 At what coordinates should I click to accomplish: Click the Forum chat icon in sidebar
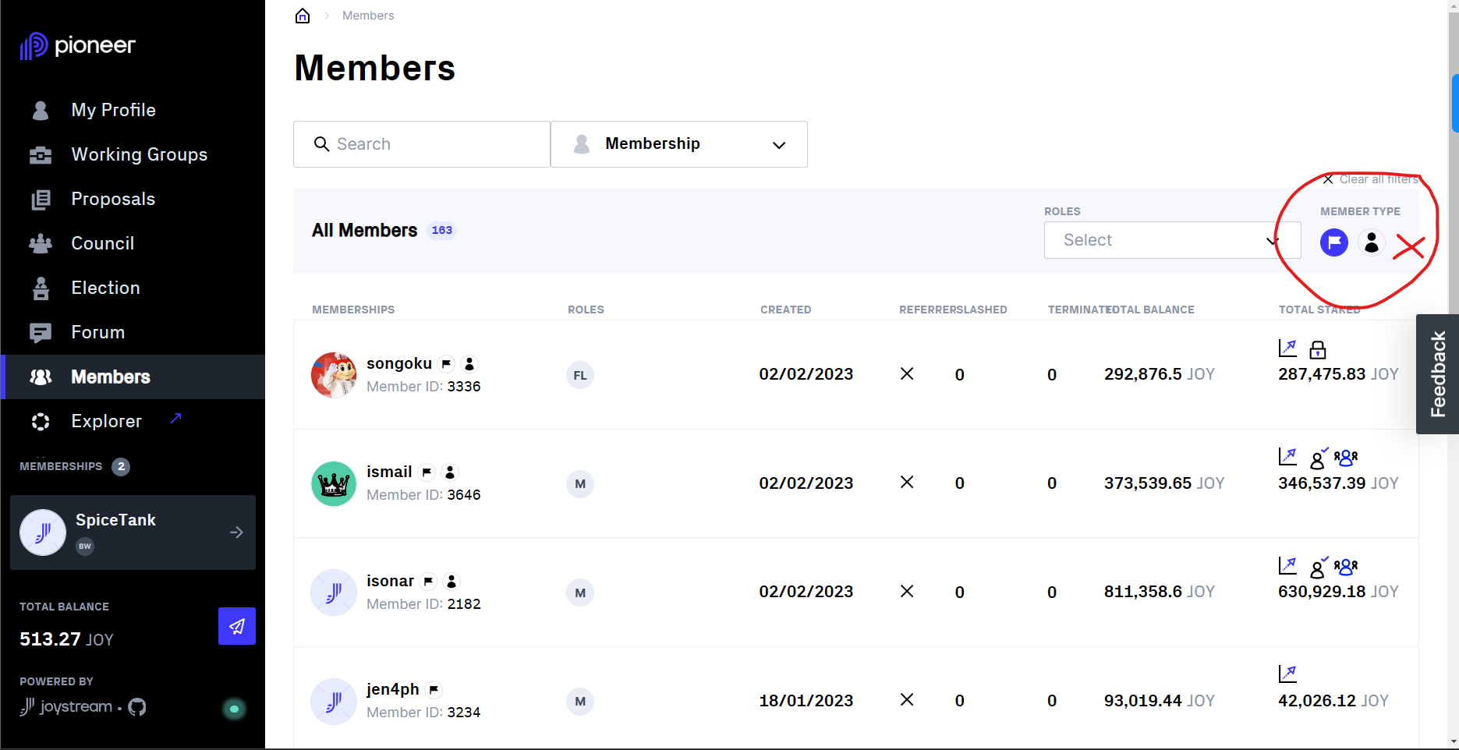[40, 332]
